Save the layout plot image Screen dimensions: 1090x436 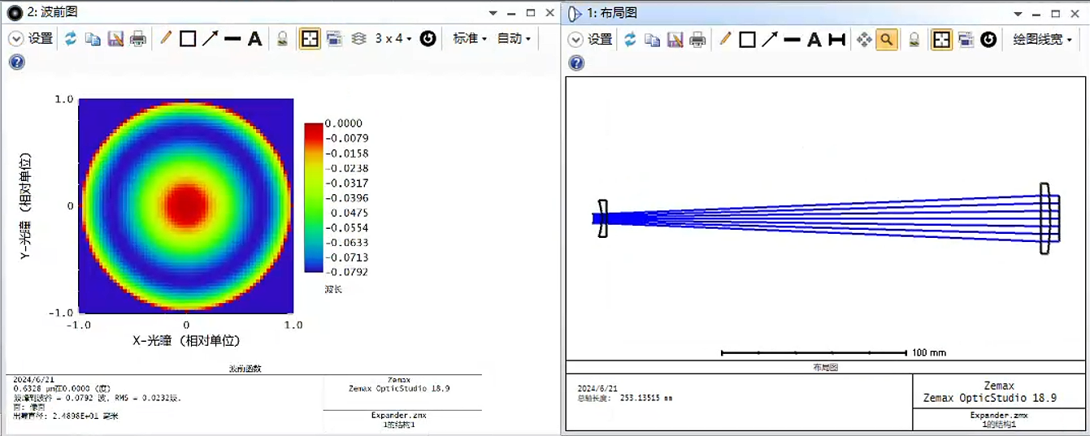point(675,39)
